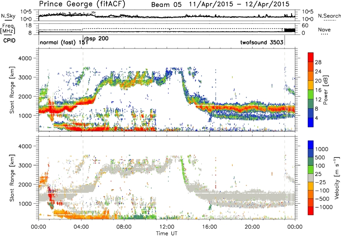The height and width of the screenshot is (236, 341).
Task: Click the 4000 km tick in power panel
Action: pyautogui.click(x=26, y=58)
